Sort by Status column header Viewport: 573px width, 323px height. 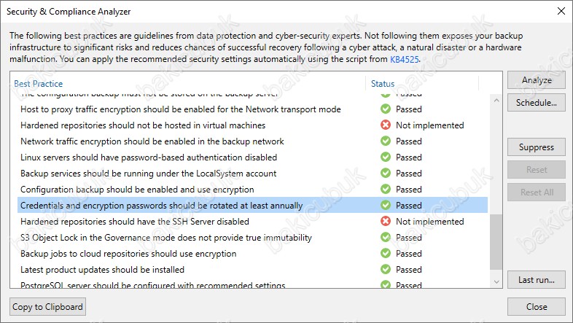pyautogui.click(x=383, y=84)
